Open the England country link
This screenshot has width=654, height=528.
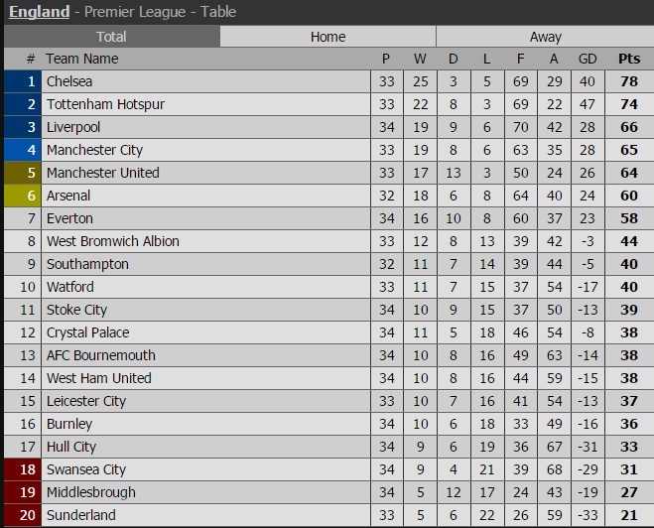tap(40, 12)
